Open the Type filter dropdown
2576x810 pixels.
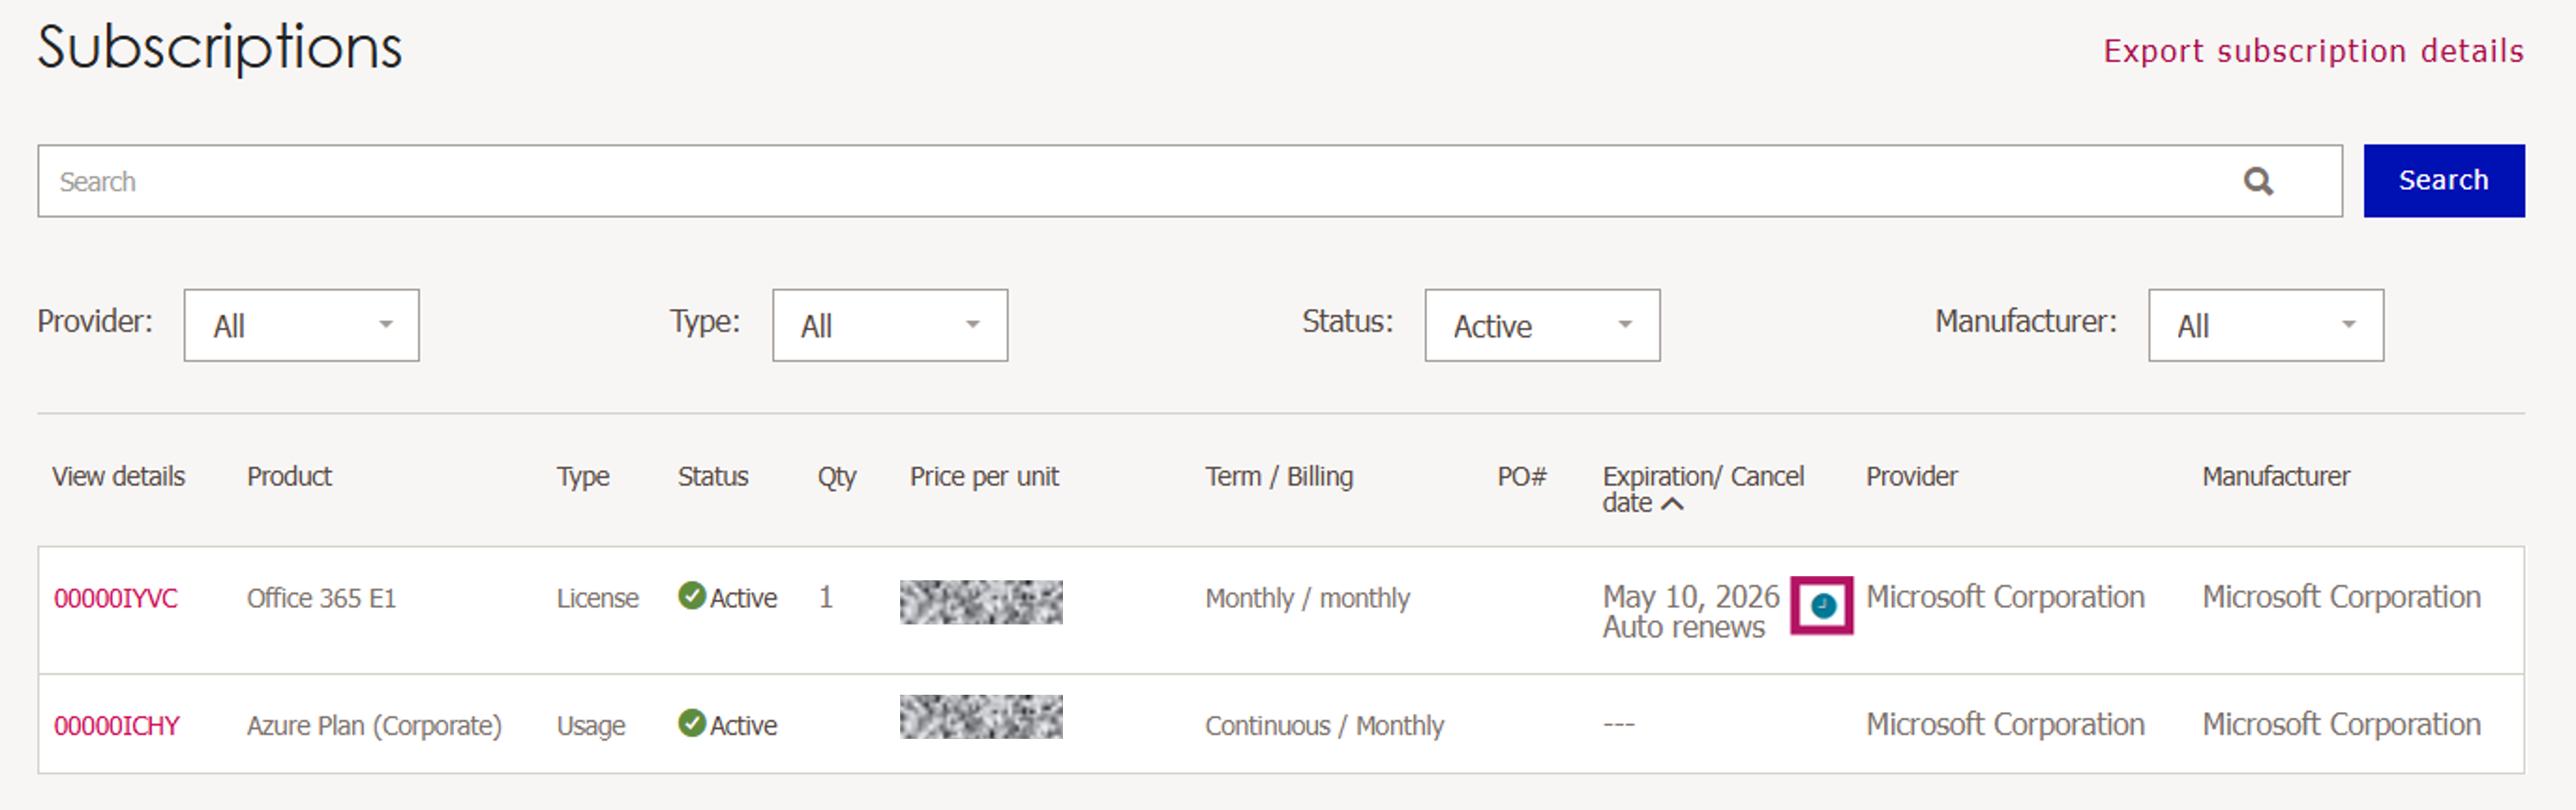[x=889, y=325]
